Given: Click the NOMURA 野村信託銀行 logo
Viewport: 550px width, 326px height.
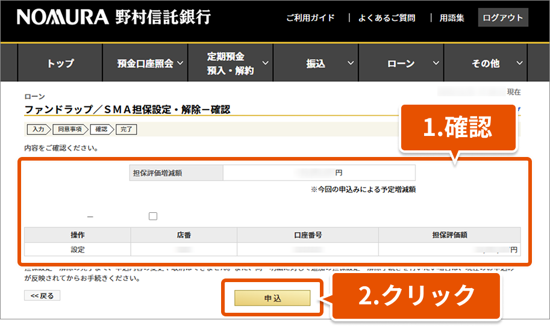Looking at the screenshot, I should click(113, 17).
